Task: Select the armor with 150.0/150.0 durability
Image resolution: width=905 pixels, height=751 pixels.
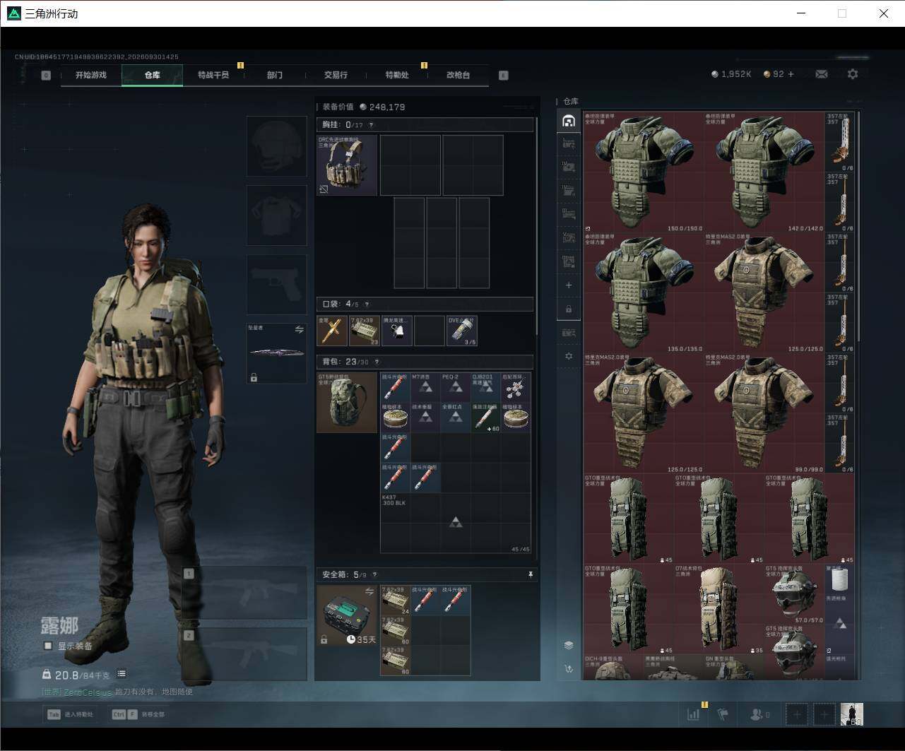Action: 644,172
